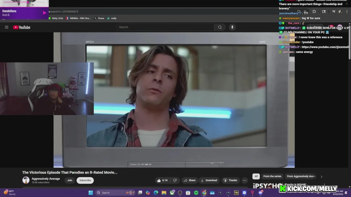Open the X Home bookmark

coord(99,18)
